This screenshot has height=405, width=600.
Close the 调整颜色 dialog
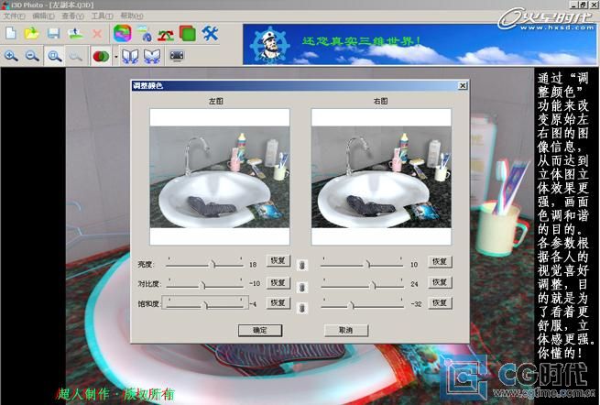(463, 85)
